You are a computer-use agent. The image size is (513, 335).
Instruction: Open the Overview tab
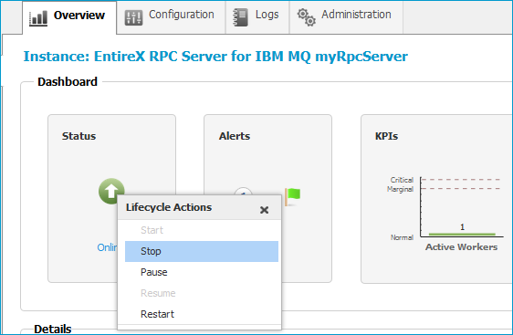[69, 17]
